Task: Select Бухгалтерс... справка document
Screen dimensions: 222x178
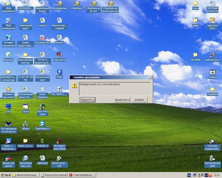Action: pyautogui.click(x=60, y=24)
